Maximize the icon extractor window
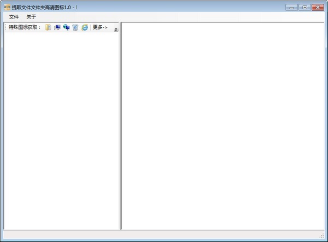This screenshot has height=242, width=328. 304,8
